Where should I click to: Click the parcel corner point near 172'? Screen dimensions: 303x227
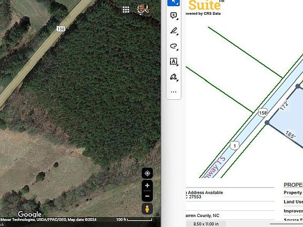pos(298,86)
